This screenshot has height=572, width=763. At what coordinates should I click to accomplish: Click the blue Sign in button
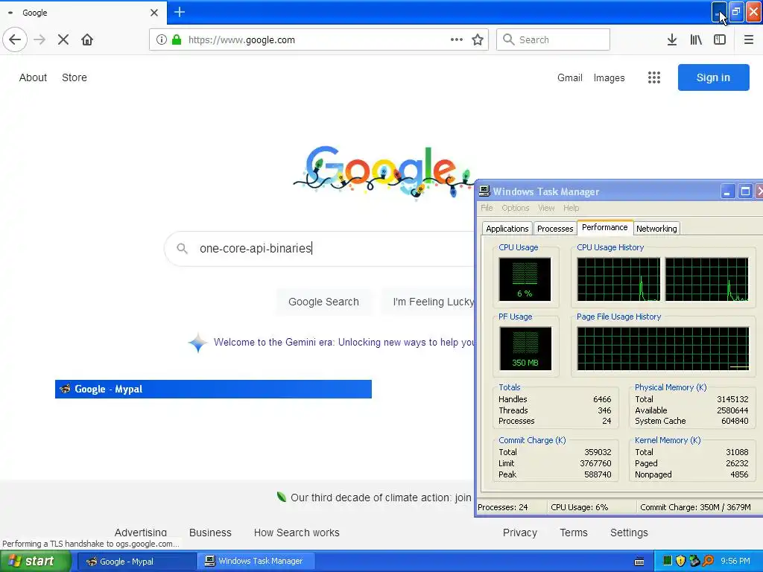point(713,77)
